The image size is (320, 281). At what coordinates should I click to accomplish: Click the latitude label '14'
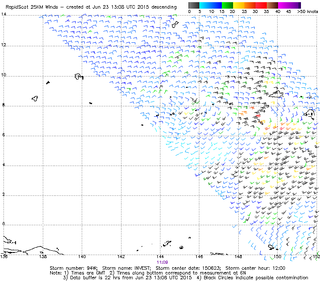(x=3, y=14)
